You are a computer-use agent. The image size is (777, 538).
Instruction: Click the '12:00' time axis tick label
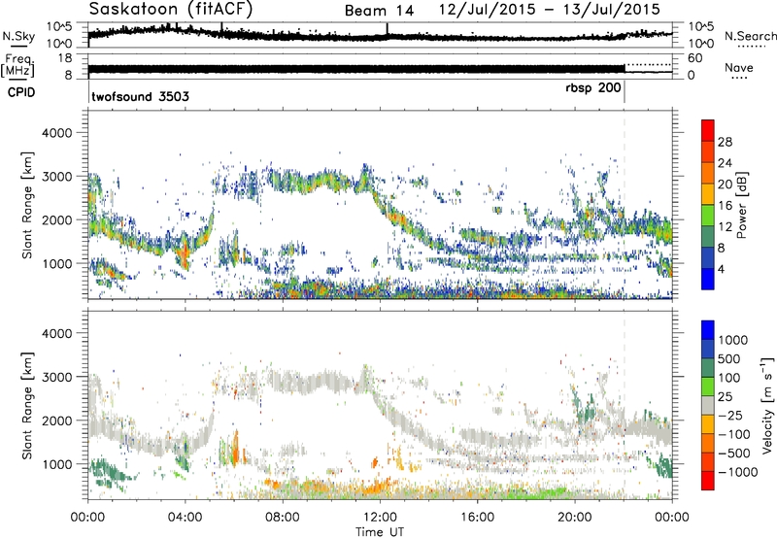[x=380, y=518]
